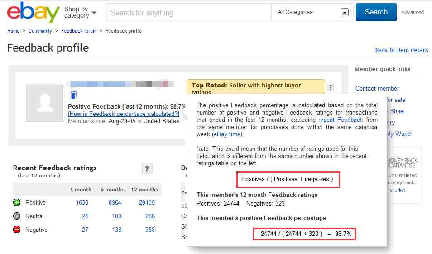This screenshot has width=432, height=254.
Task: Click the green Positive plus icon
Action: point(17,202)
